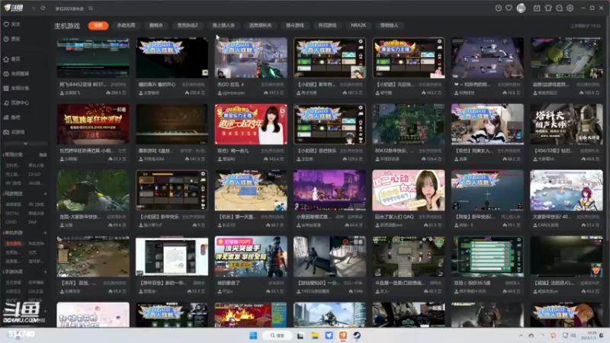Open the basketball court NBA stream thumbnail
This screenshot has width=610, height=343.
pos(251,190)
